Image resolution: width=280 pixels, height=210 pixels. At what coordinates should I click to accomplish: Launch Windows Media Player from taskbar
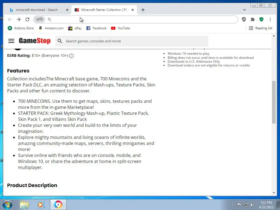coord(41,205)
